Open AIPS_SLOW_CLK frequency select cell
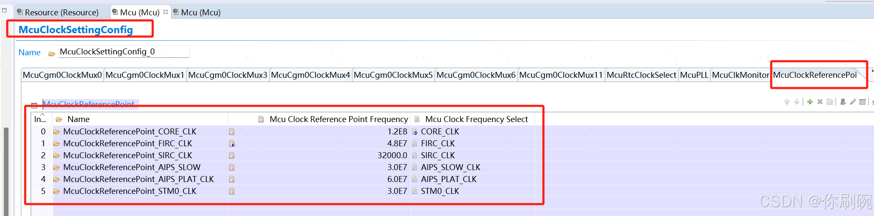The height and width of the screenshot is (216, 874). coord(473,168)
